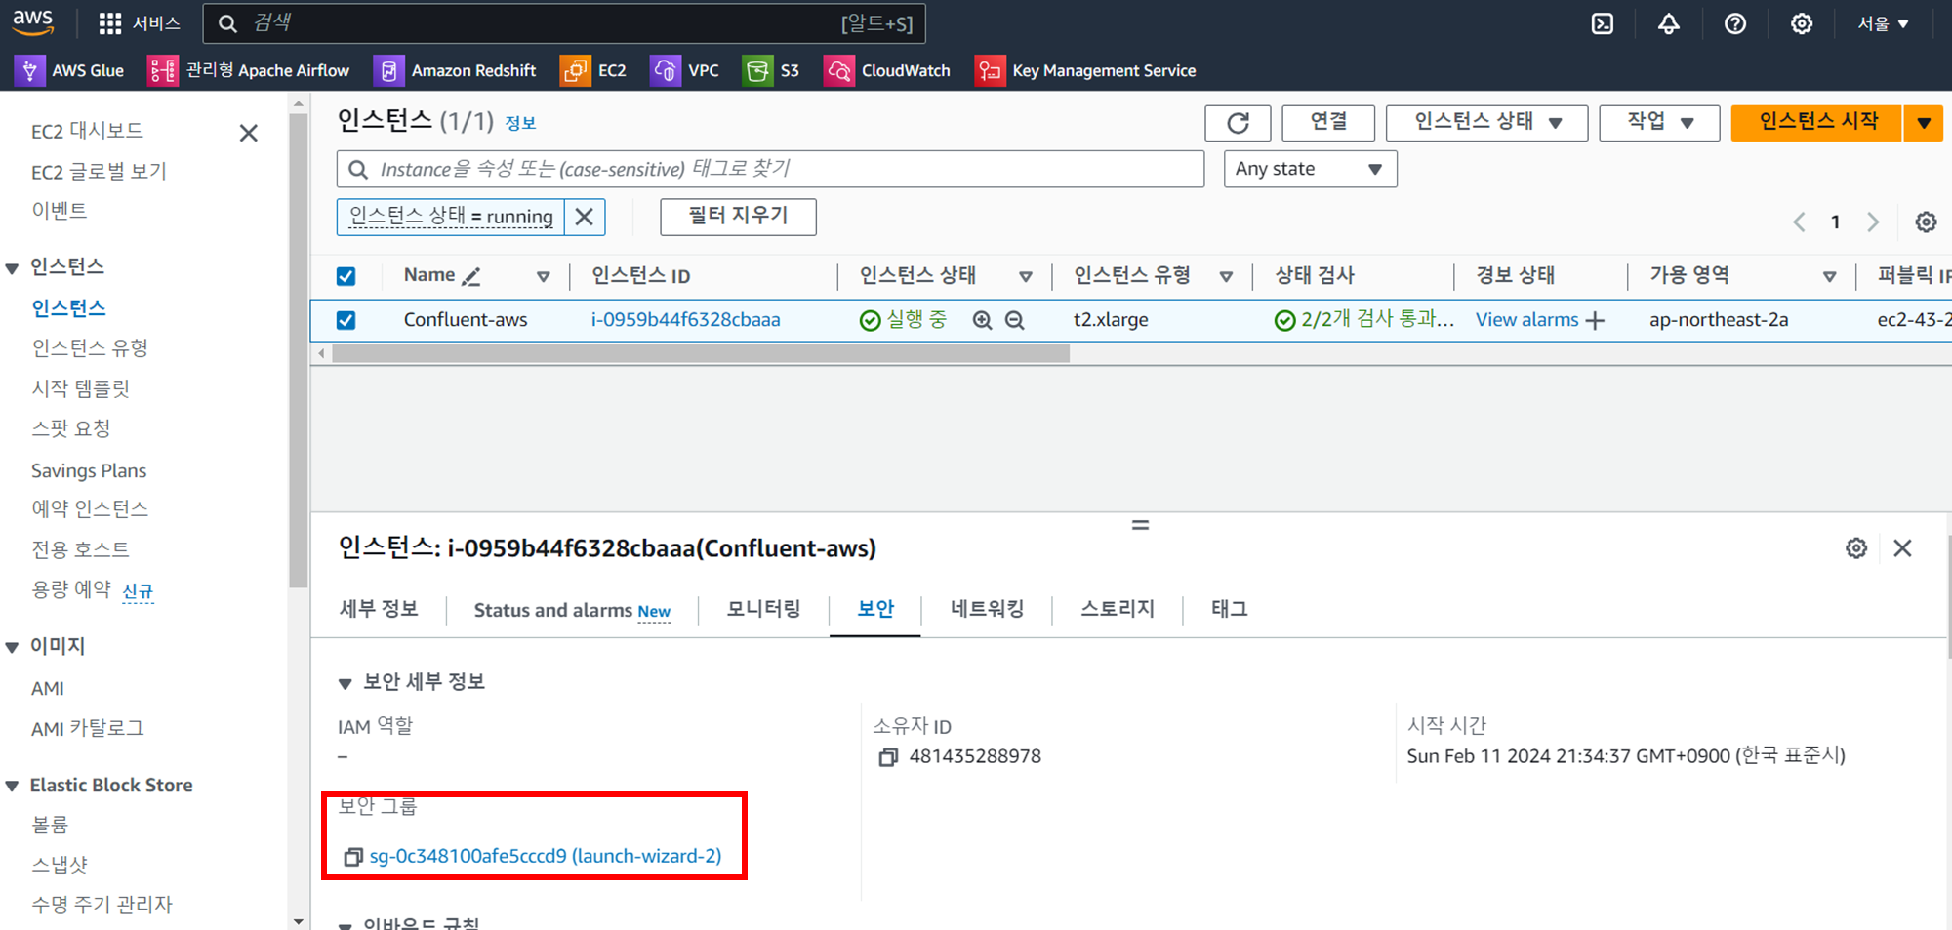
Task: Open the Any state filter dropdown
Action: click(x=1310, y=169)
